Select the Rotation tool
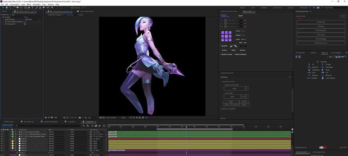Image resolution: width=348 pixels, height=156 pixels. pyautogui.click(x=14, y=7)
